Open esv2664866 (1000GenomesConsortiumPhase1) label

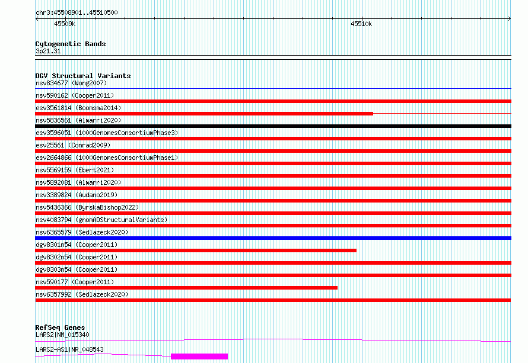point(107,158)
